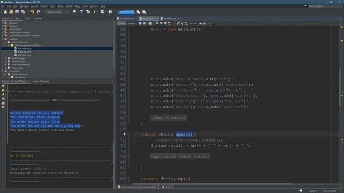Click the Save All toolbar icon
Image resolution: width=344 pixels, height=193 pixels.
click(x=23, y=12)
